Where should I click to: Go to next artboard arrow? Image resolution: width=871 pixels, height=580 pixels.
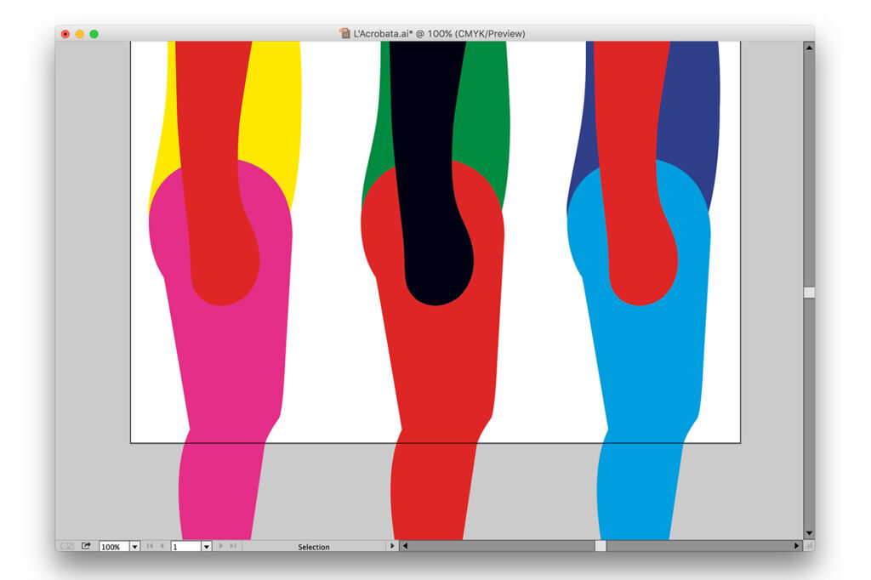click(x=221, y=546)
